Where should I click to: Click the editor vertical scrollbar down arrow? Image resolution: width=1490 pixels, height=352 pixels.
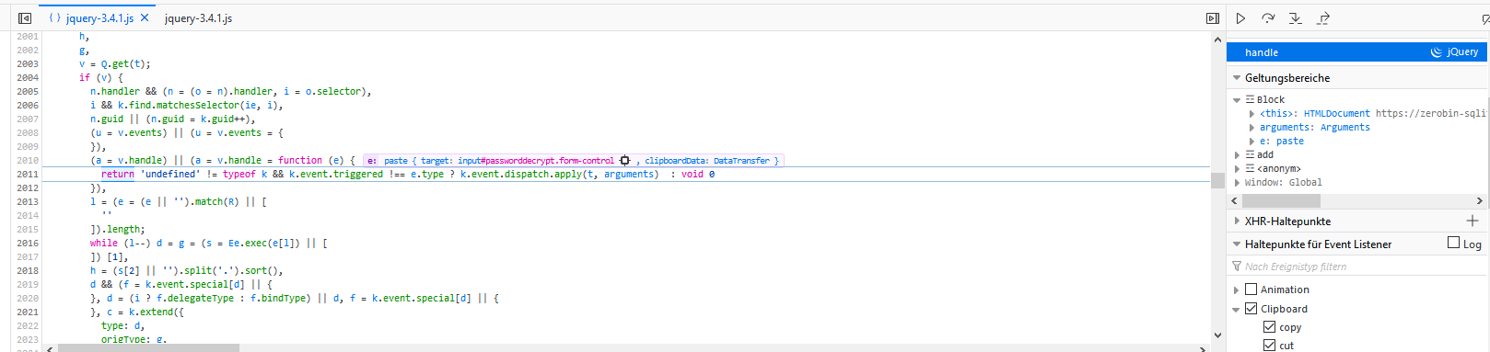tap(1217, 335)
